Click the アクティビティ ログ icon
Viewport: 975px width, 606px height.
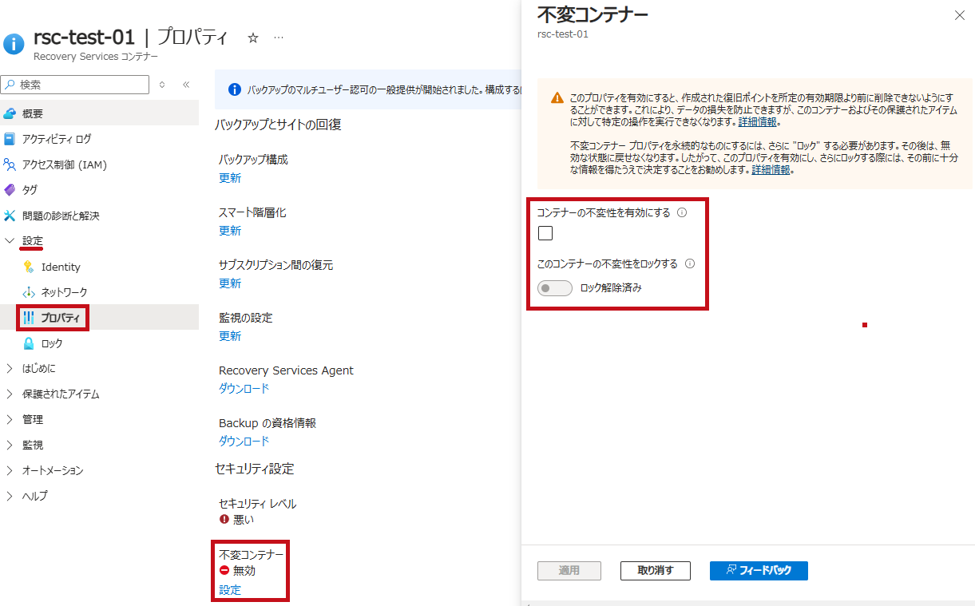pos(10,139)
